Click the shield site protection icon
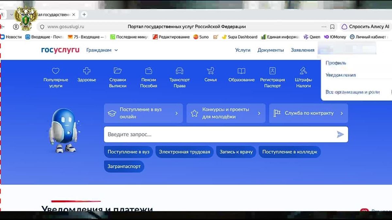The width and height of the screenshot is (392, 220). click(42, 27)
